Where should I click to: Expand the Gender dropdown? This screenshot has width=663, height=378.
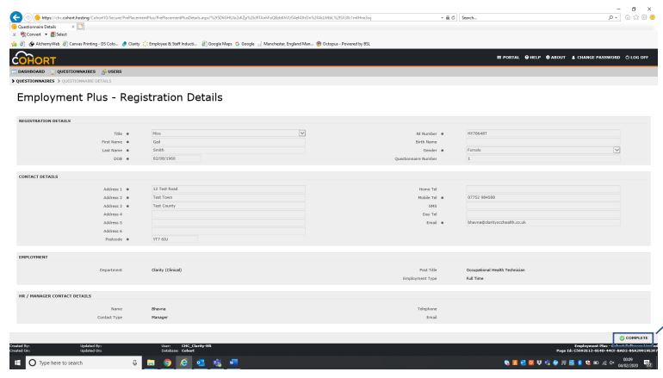point(617,151)
